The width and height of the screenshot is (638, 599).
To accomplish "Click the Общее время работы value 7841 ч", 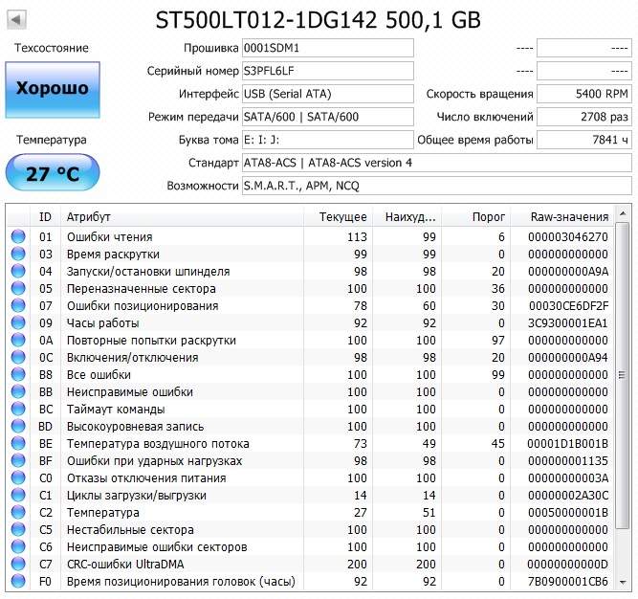I will pyautogui.click(x=584, y=140).
